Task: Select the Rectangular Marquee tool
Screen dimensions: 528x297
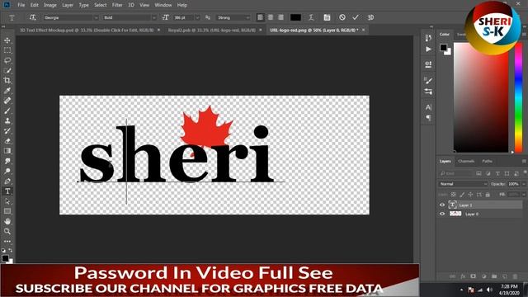Action: [7, 50]
